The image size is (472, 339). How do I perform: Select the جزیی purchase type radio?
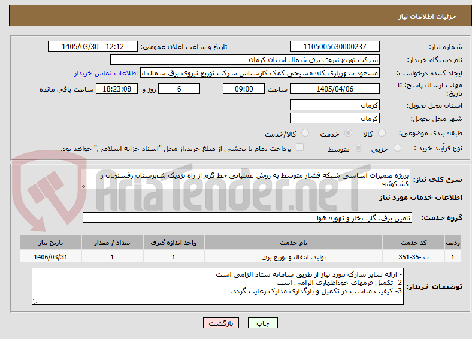397,147
